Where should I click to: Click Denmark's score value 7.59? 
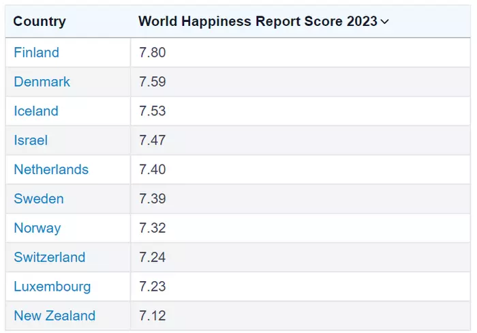(153, 82)
